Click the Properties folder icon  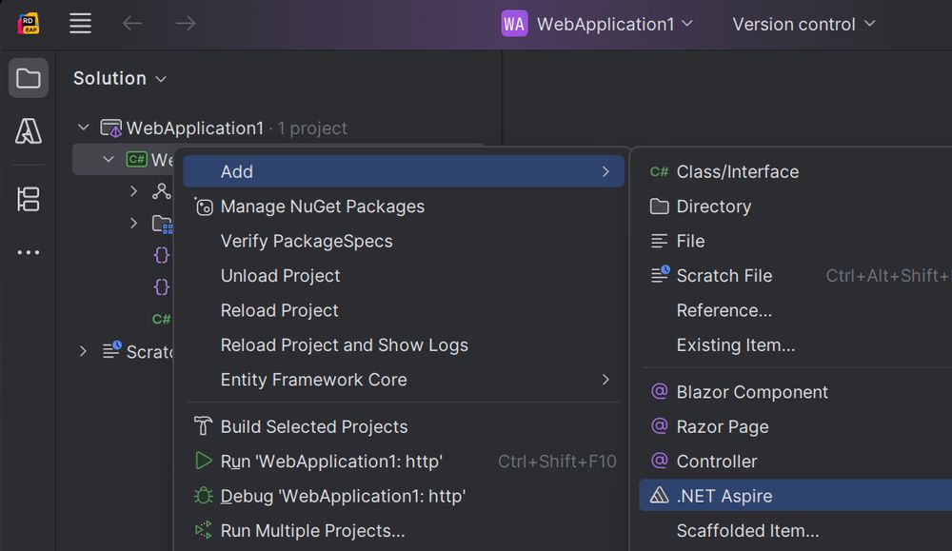(x=162, y=224)
